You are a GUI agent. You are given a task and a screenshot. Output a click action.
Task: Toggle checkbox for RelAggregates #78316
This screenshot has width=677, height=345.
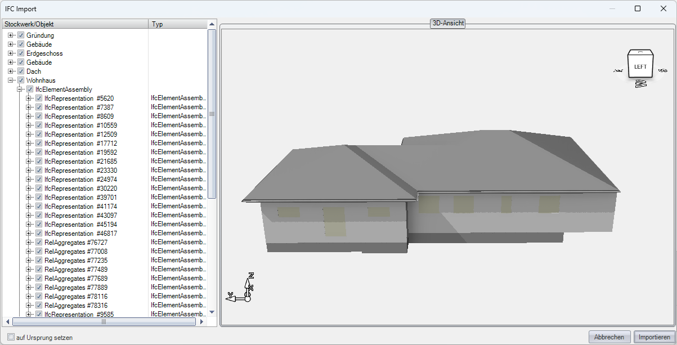39,306
